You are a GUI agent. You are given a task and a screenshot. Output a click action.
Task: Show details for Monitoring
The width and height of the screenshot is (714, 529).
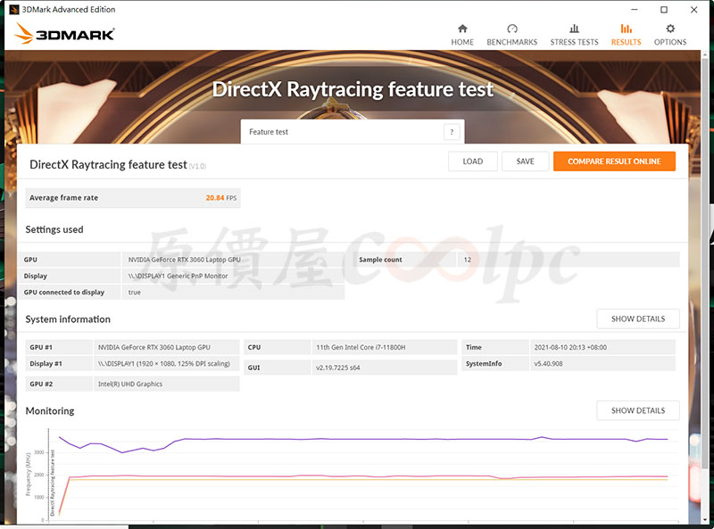[638, 410]
